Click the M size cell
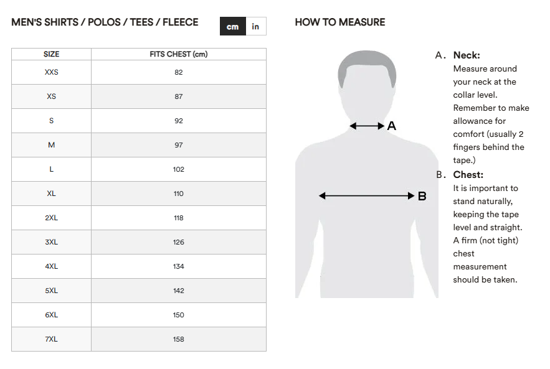Viewport: 550px width, 369px height. (x=52, y=145)
